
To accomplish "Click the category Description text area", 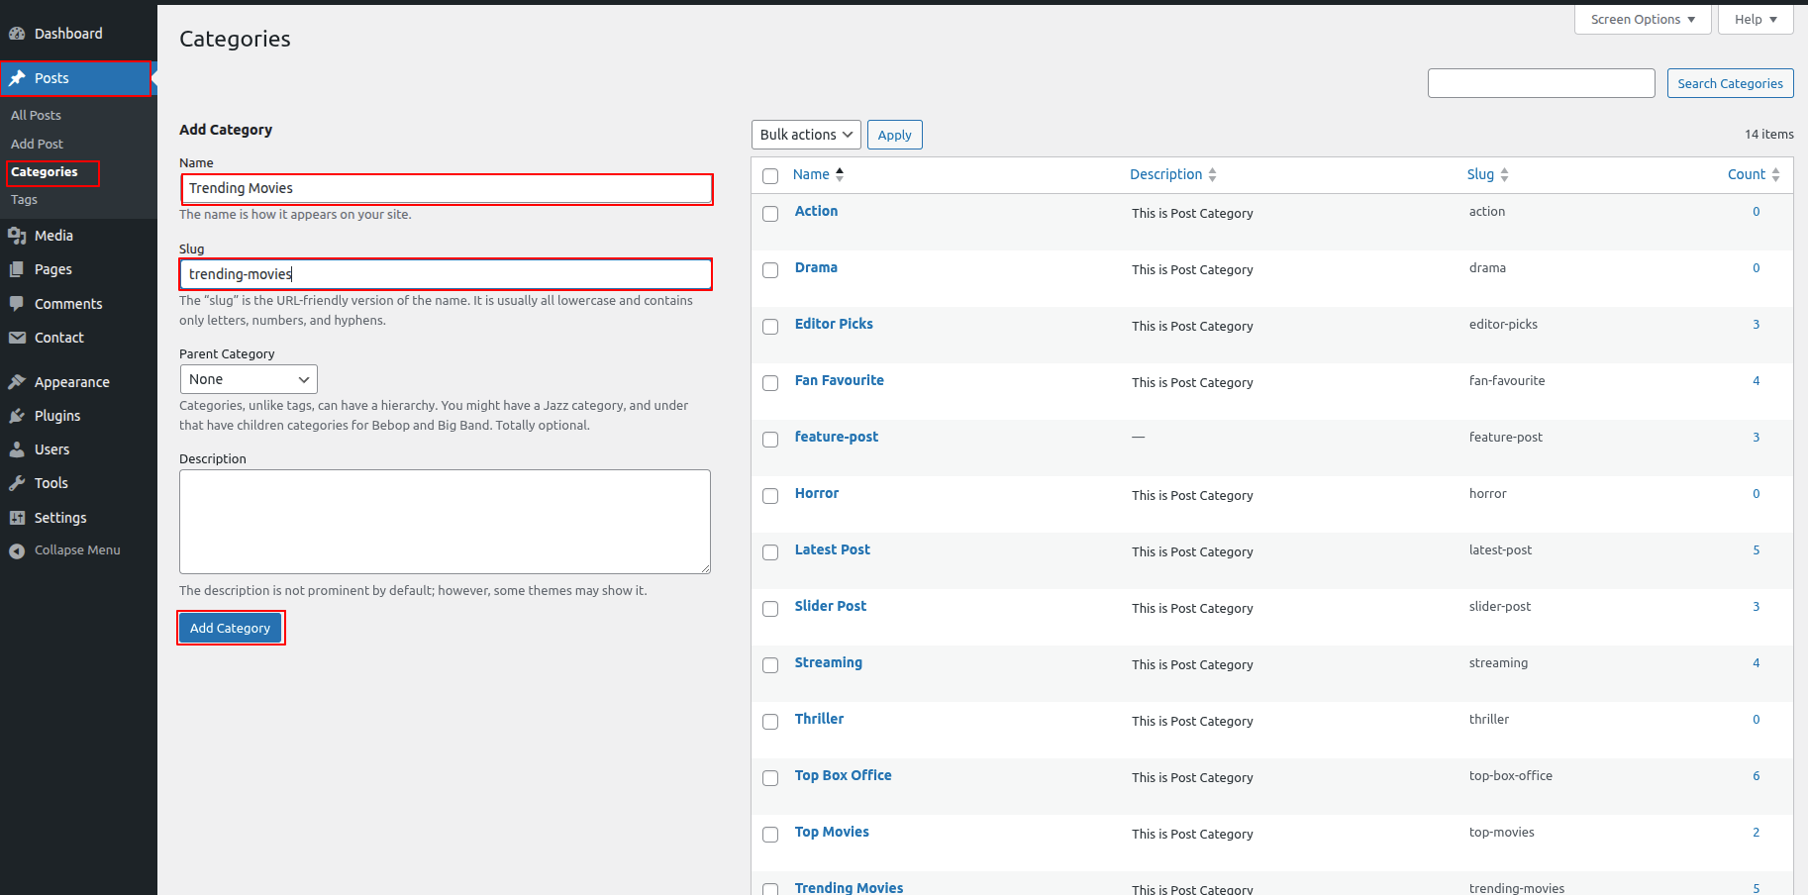I will pyautogui.click(x=445, y=522).
